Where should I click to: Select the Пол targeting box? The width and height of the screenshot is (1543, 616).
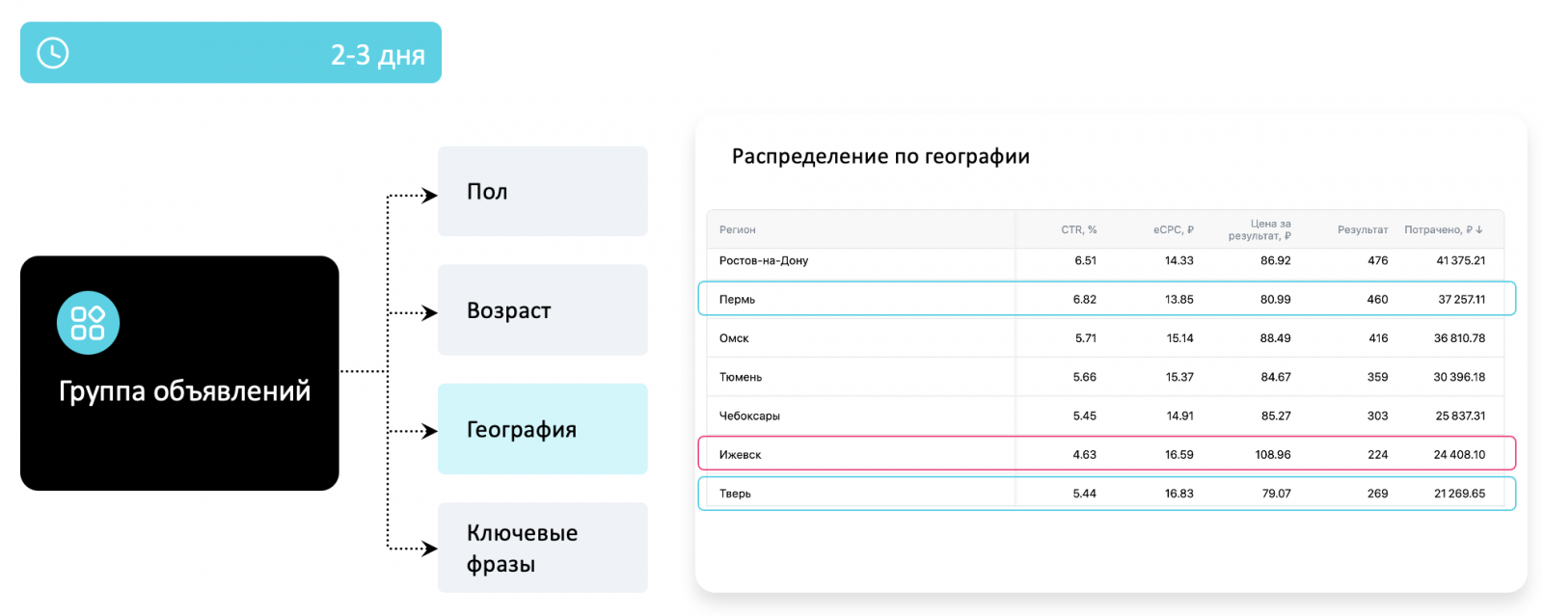(542, 192)
